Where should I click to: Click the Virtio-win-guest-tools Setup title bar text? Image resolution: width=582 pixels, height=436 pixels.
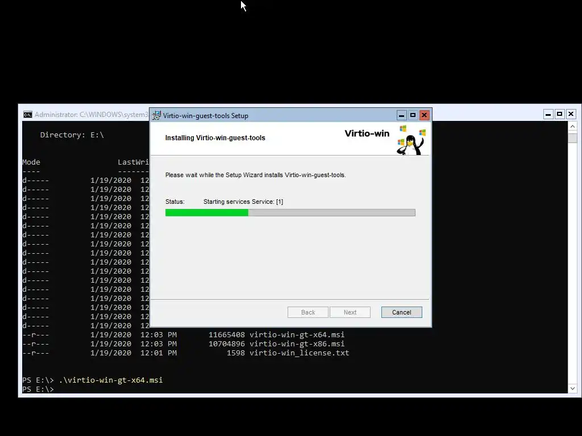[x=206, y=116]
